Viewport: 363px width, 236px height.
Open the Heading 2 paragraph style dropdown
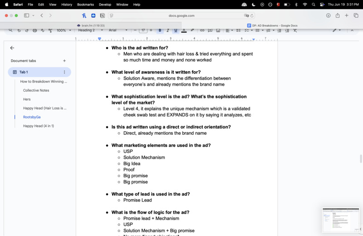pos(90,30)
